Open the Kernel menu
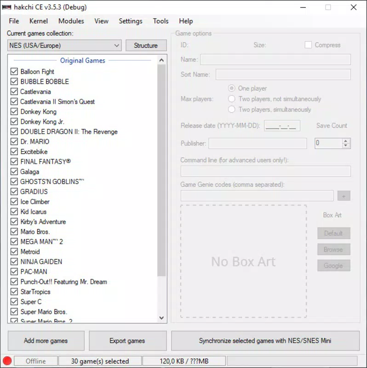This screenshot has width=367, height=368. 39,21
